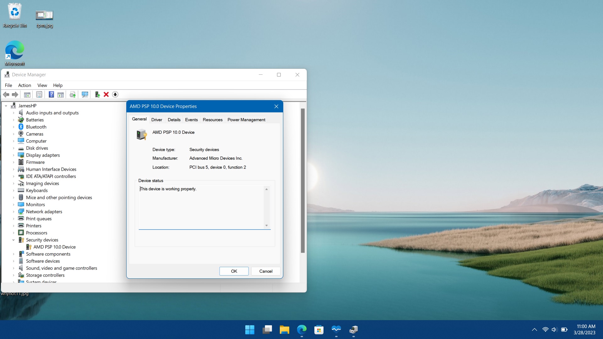Click the Scan for hardware changes toolbar icon

85,94
